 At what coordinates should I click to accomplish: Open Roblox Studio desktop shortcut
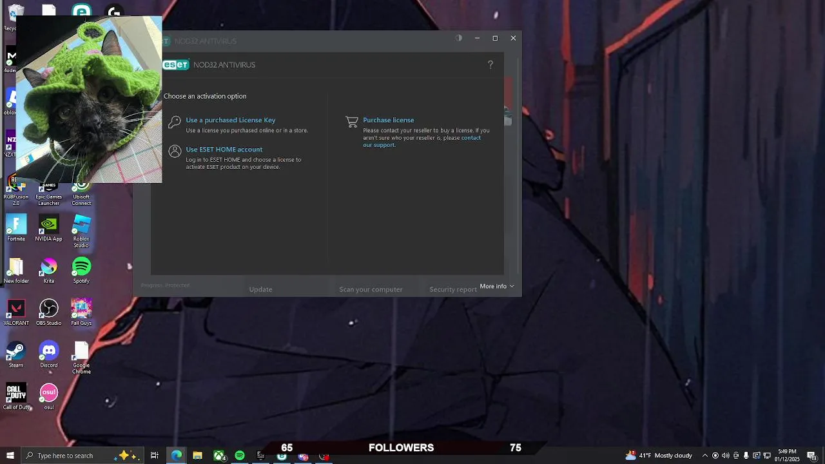point(81,231)
